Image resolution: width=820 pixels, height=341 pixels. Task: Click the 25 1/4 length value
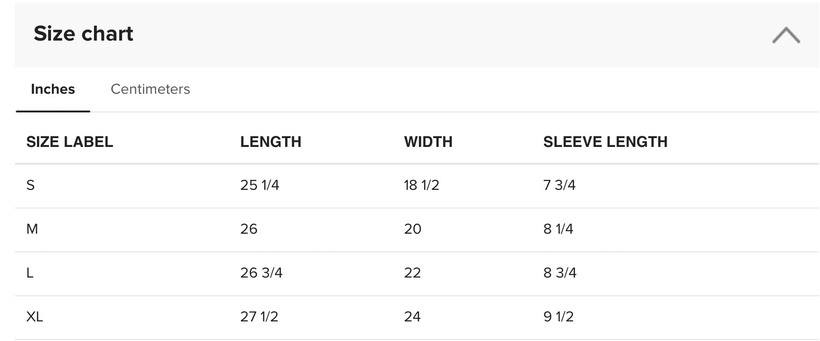[259, 185]
